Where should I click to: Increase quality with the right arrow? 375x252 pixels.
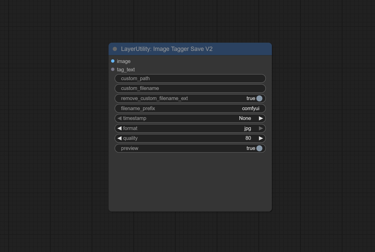(x=261, y=138)
